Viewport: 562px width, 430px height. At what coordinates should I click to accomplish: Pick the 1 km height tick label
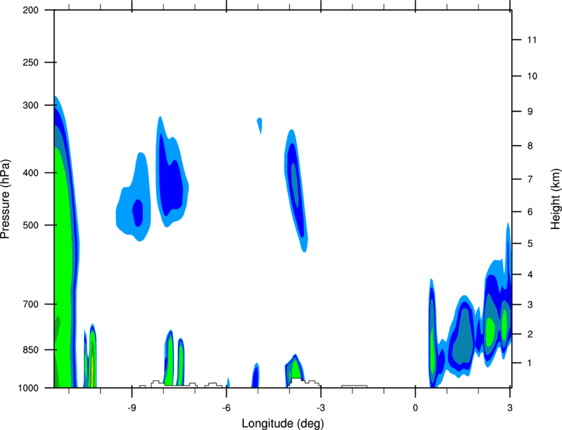click(x=530, y=363)
